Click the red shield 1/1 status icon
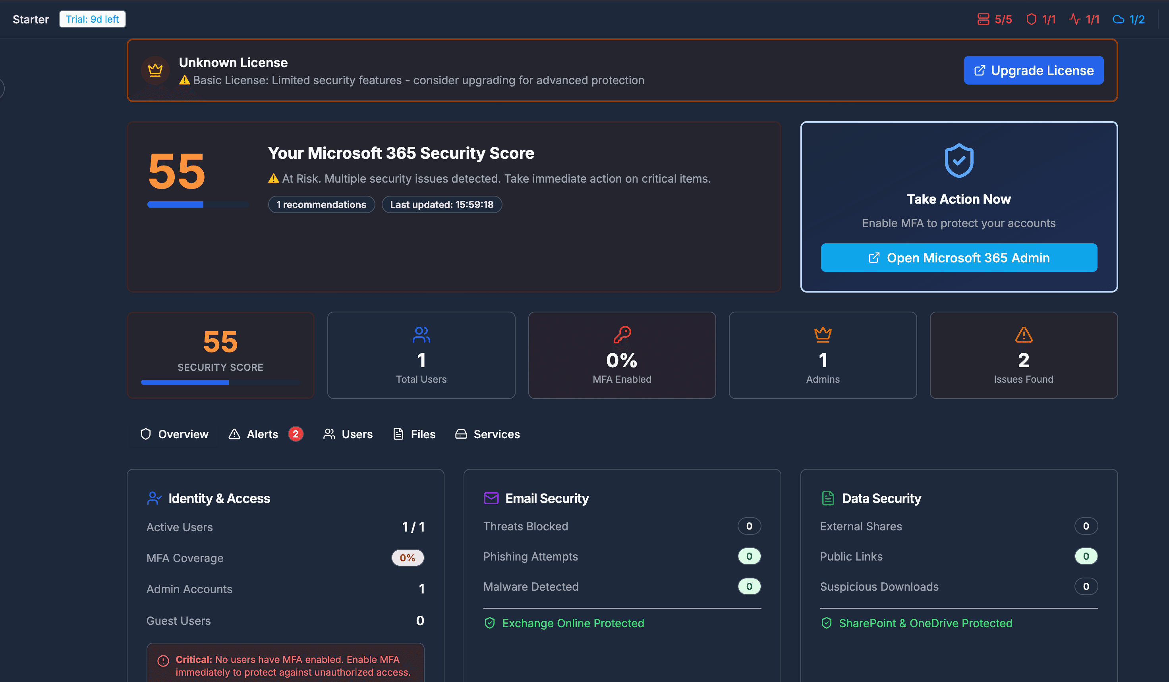Viewport: 1169px width, 682px height. (x=1031, y=19)
